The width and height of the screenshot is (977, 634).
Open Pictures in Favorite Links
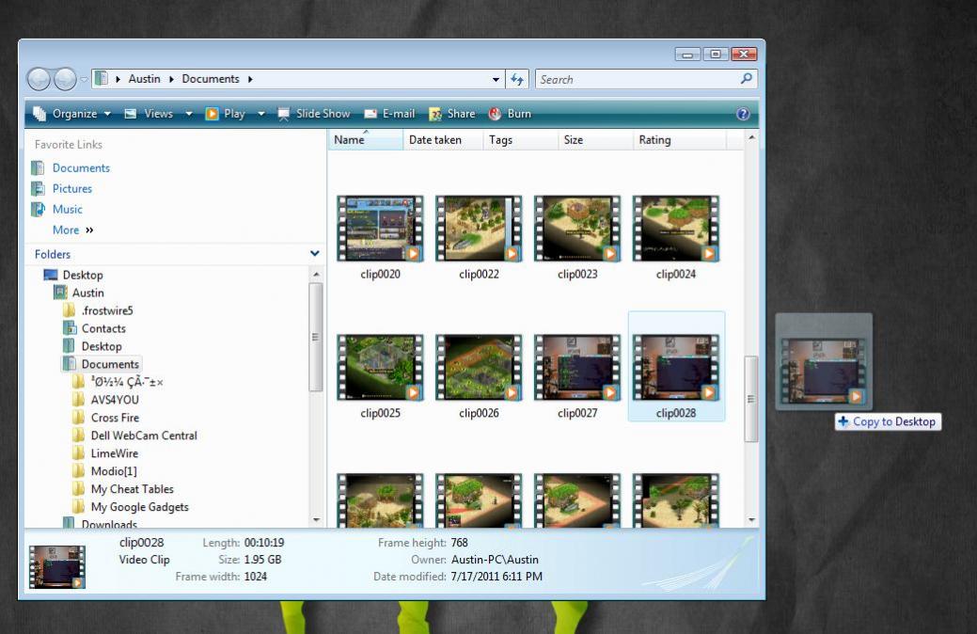71,188
